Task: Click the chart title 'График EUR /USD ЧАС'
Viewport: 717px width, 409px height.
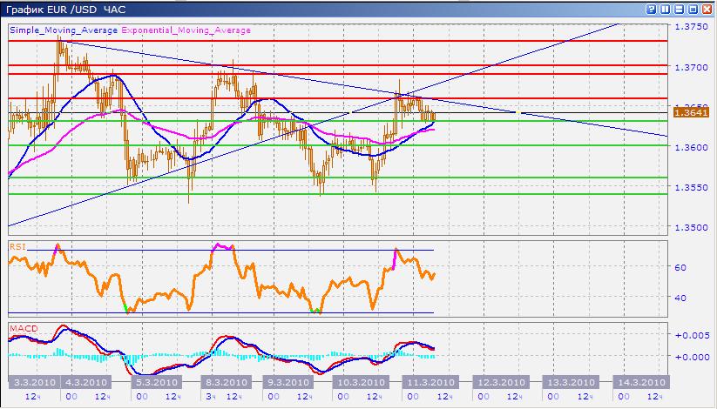Action: [x=65, y=9]
